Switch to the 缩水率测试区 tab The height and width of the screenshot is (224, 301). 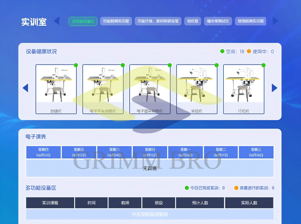(x=218, y=21)
